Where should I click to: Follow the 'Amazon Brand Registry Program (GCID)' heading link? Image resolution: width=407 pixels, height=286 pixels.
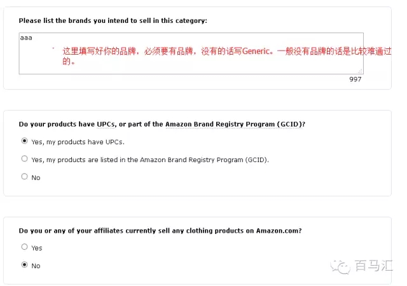coord(233,124)
